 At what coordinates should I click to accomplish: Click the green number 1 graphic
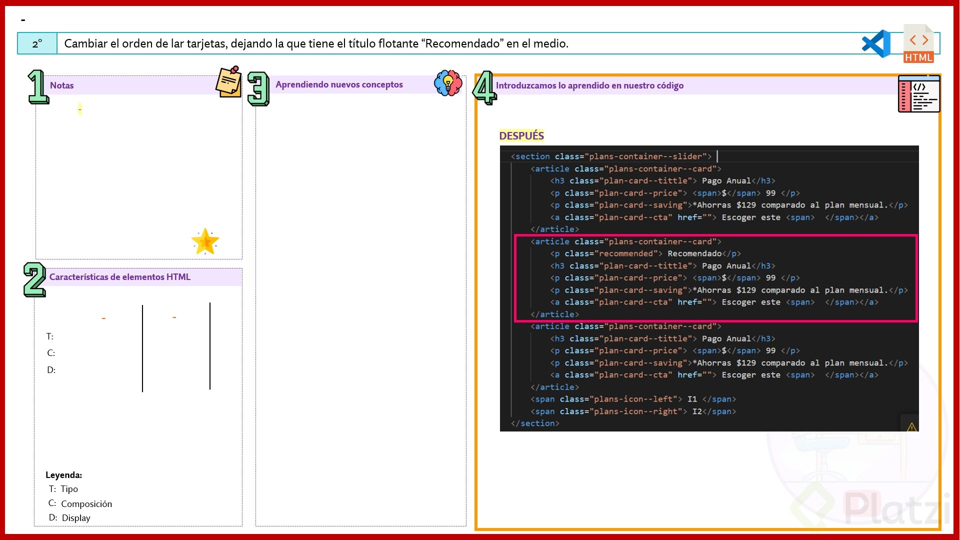point(38,87)
